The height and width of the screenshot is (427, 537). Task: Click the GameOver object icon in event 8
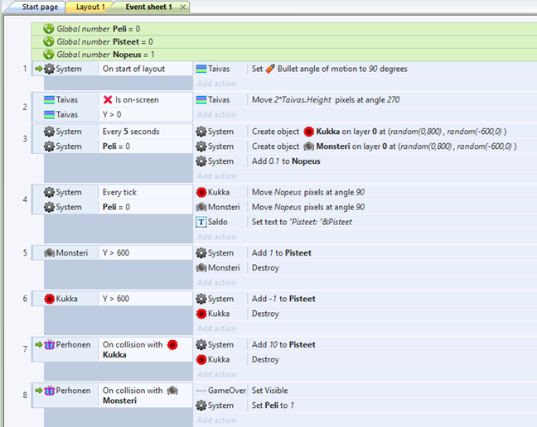pyautogui.click(x=201, y=391)
